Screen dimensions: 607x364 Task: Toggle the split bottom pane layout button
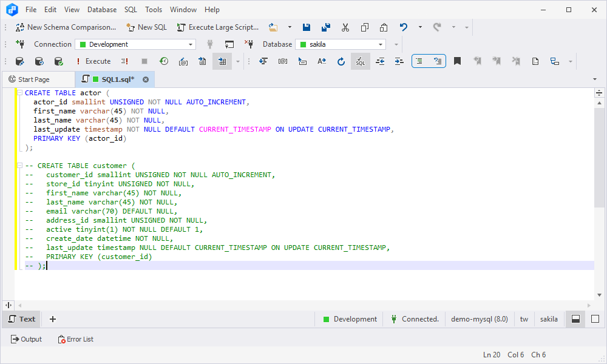point(575,319)
